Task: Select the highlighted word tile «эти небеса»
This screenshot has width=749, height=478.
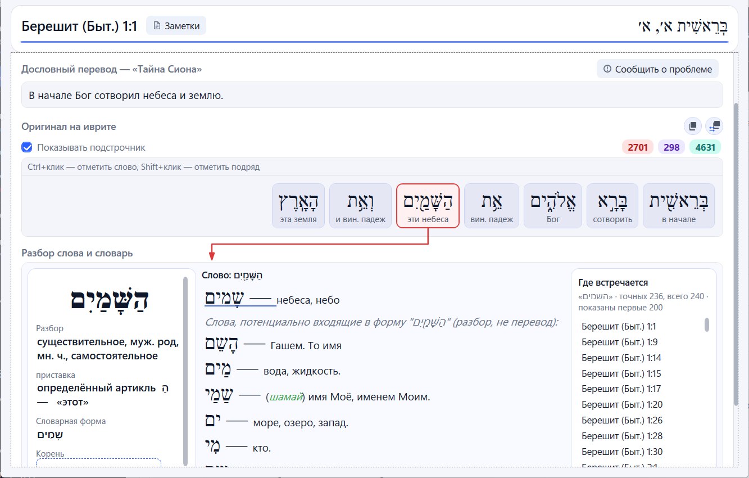Action: [428, 206]
